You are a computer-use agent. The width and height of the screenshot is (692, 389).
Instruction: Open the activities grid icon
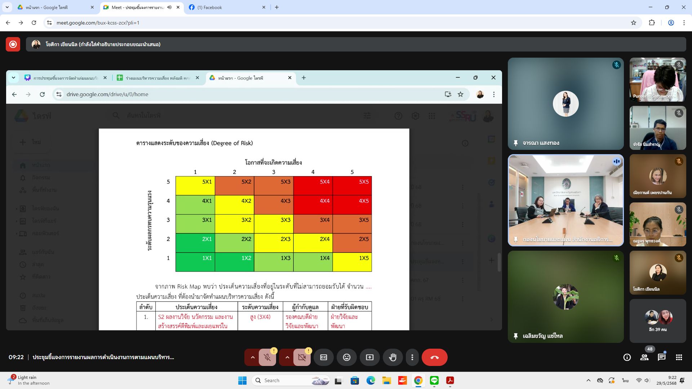pyautogui.click(x=679, y=357)
